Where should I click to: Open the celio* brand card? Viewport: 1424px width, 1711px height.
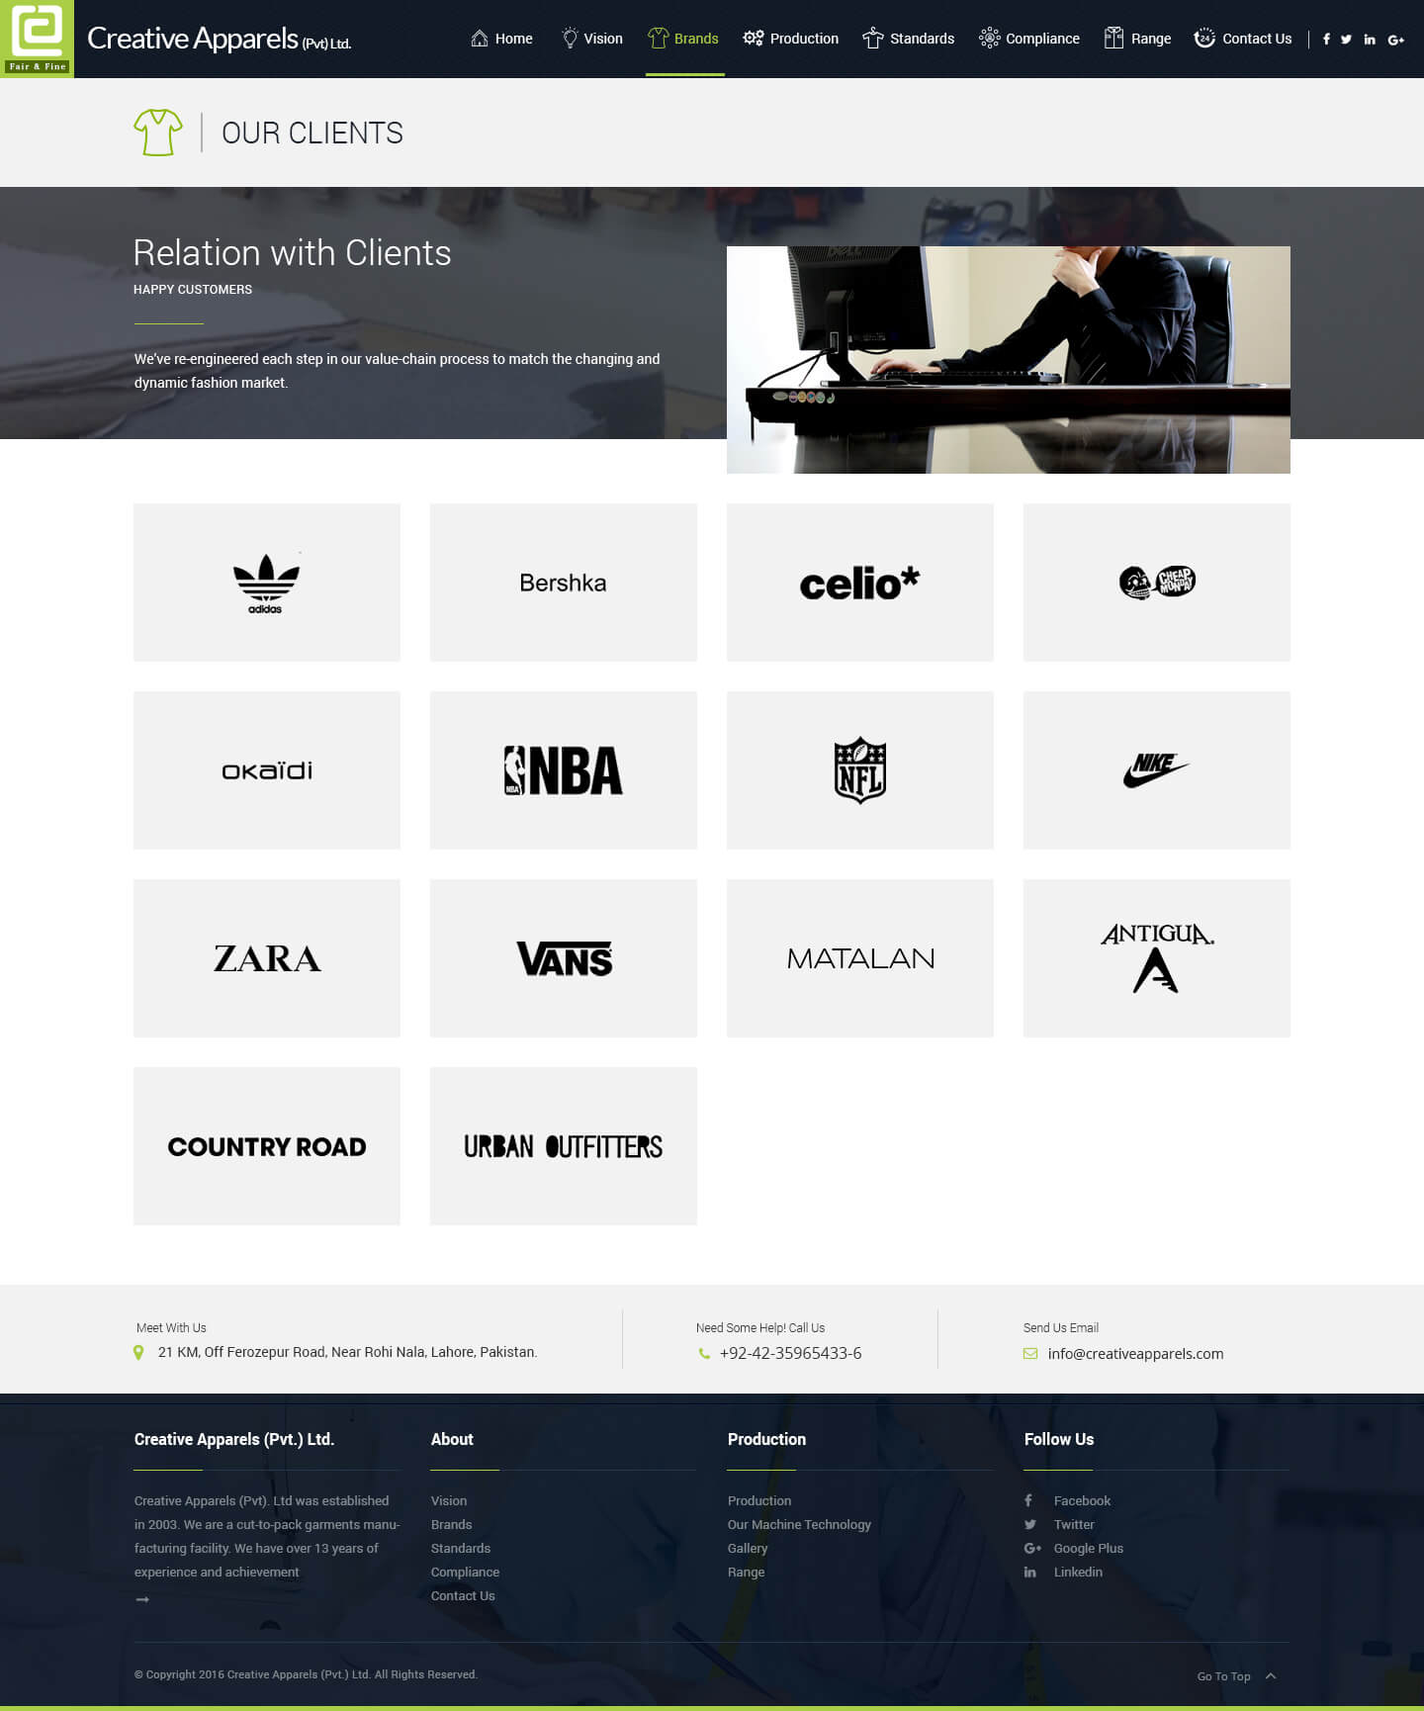(x=860, y=583)
